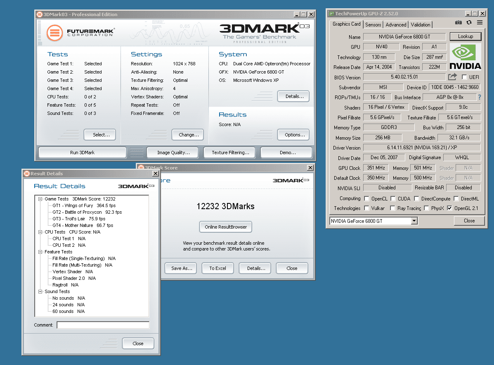This screenshot has height=365, width=494.
Task: Click the GPU-Z refresh icon
Action: pos(469,22)
